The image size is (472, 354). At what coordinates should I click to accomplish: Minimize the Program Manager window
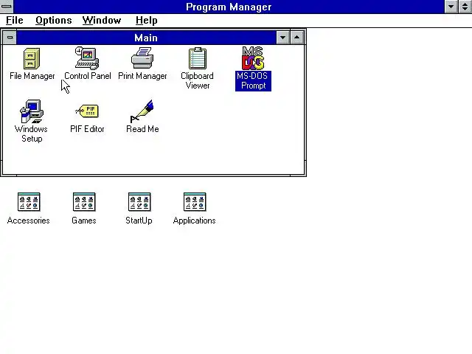(x=451, y=7)
